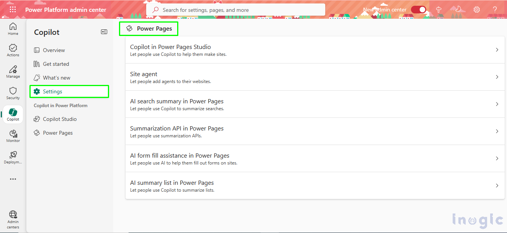The image size is (507, 233).
Task: Expand the Site agent row chevron
Action: coord(497,77)
